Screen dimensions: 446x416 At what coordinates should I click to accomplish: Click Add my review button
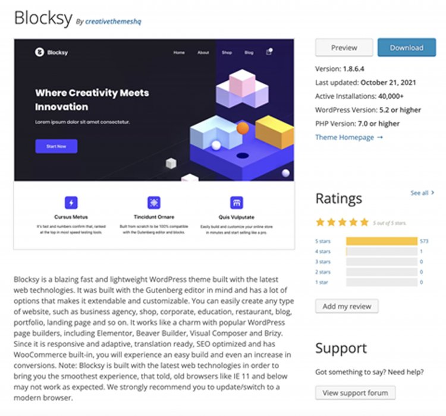347,306
